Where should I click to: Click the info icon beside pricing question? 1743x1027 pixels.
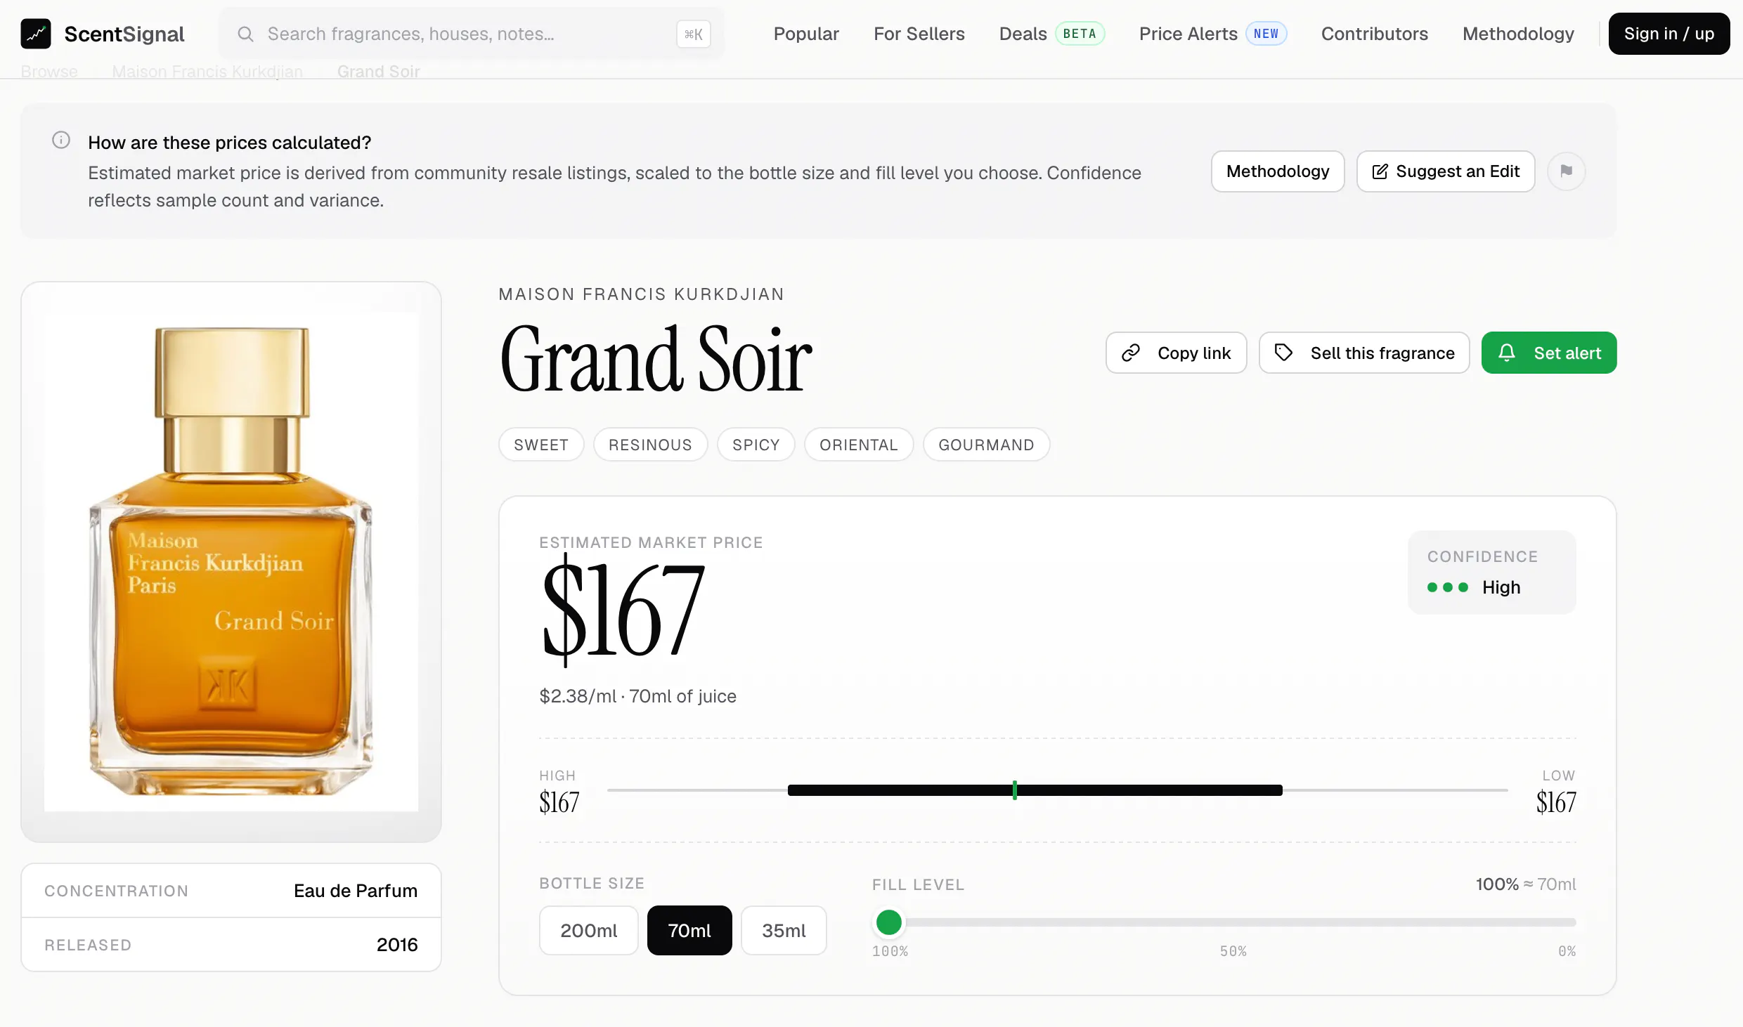tap(61, 140)
